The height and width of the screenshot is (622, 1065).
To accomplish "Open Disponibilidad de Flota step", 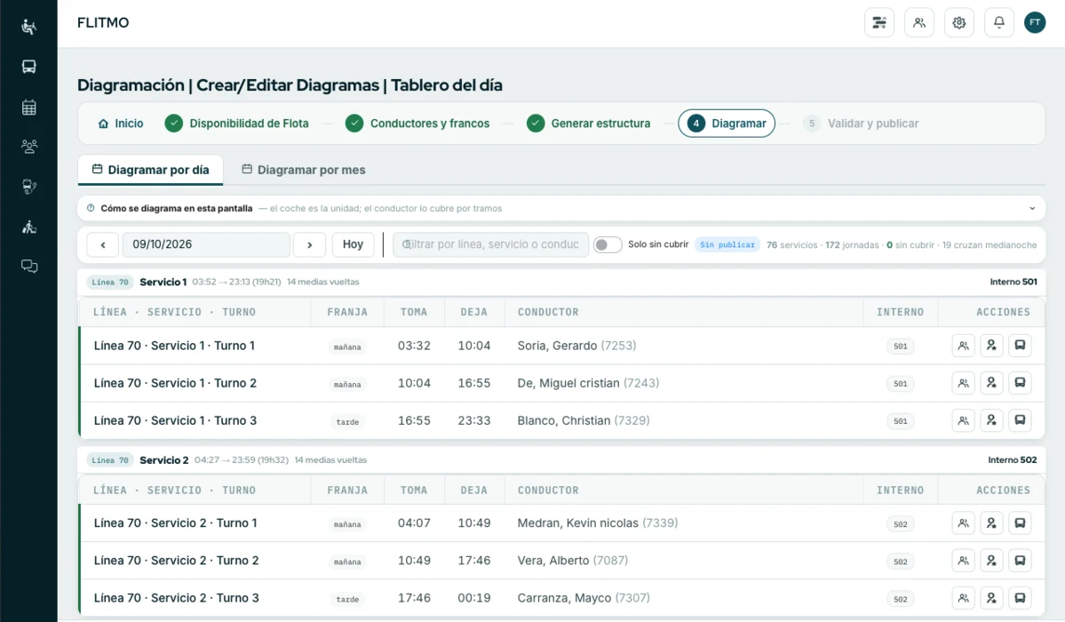I will pyautogui.click(x=237, y=123).
